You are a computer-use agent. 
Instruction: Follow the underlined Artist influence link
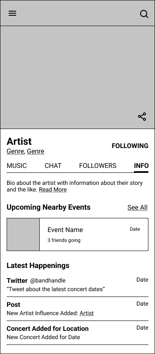pos(87,313)
